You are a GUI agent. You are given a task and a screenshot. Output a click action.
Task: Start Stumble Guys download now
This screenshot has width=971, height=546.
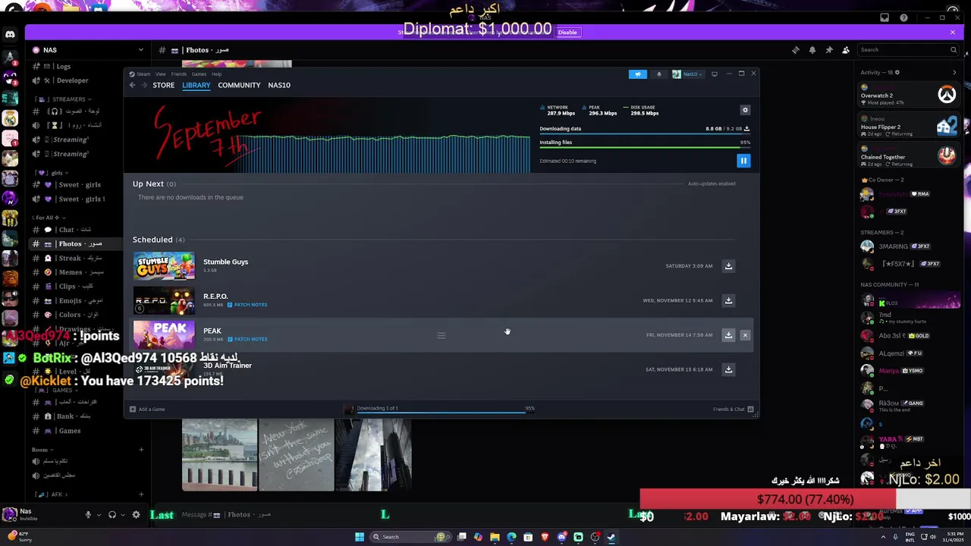tap(728, 266)
